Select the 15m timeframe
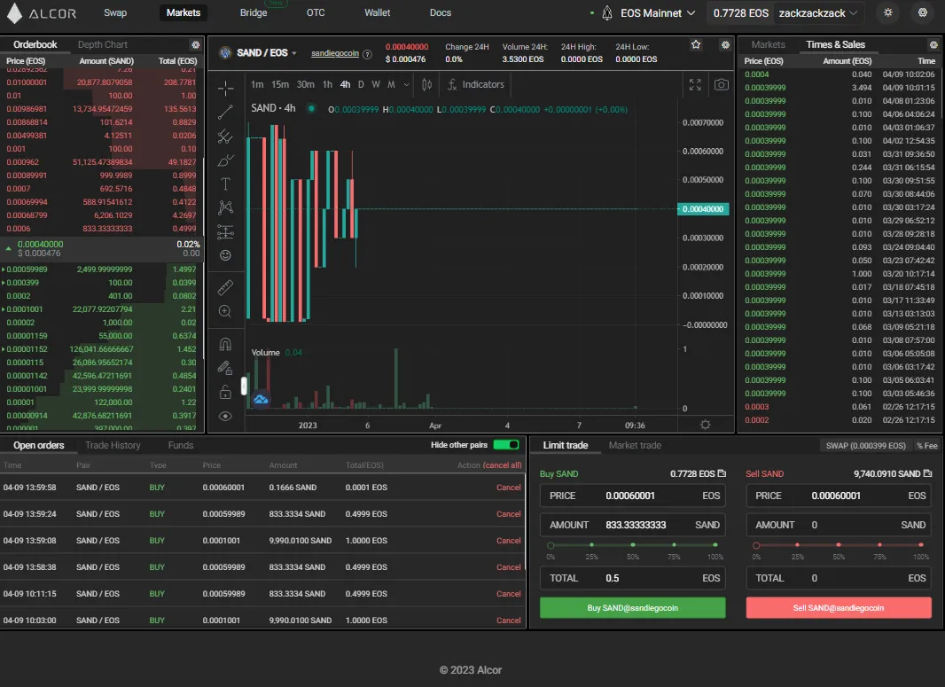The height and width of the screenshot is (687, 945). pos(279,84)
